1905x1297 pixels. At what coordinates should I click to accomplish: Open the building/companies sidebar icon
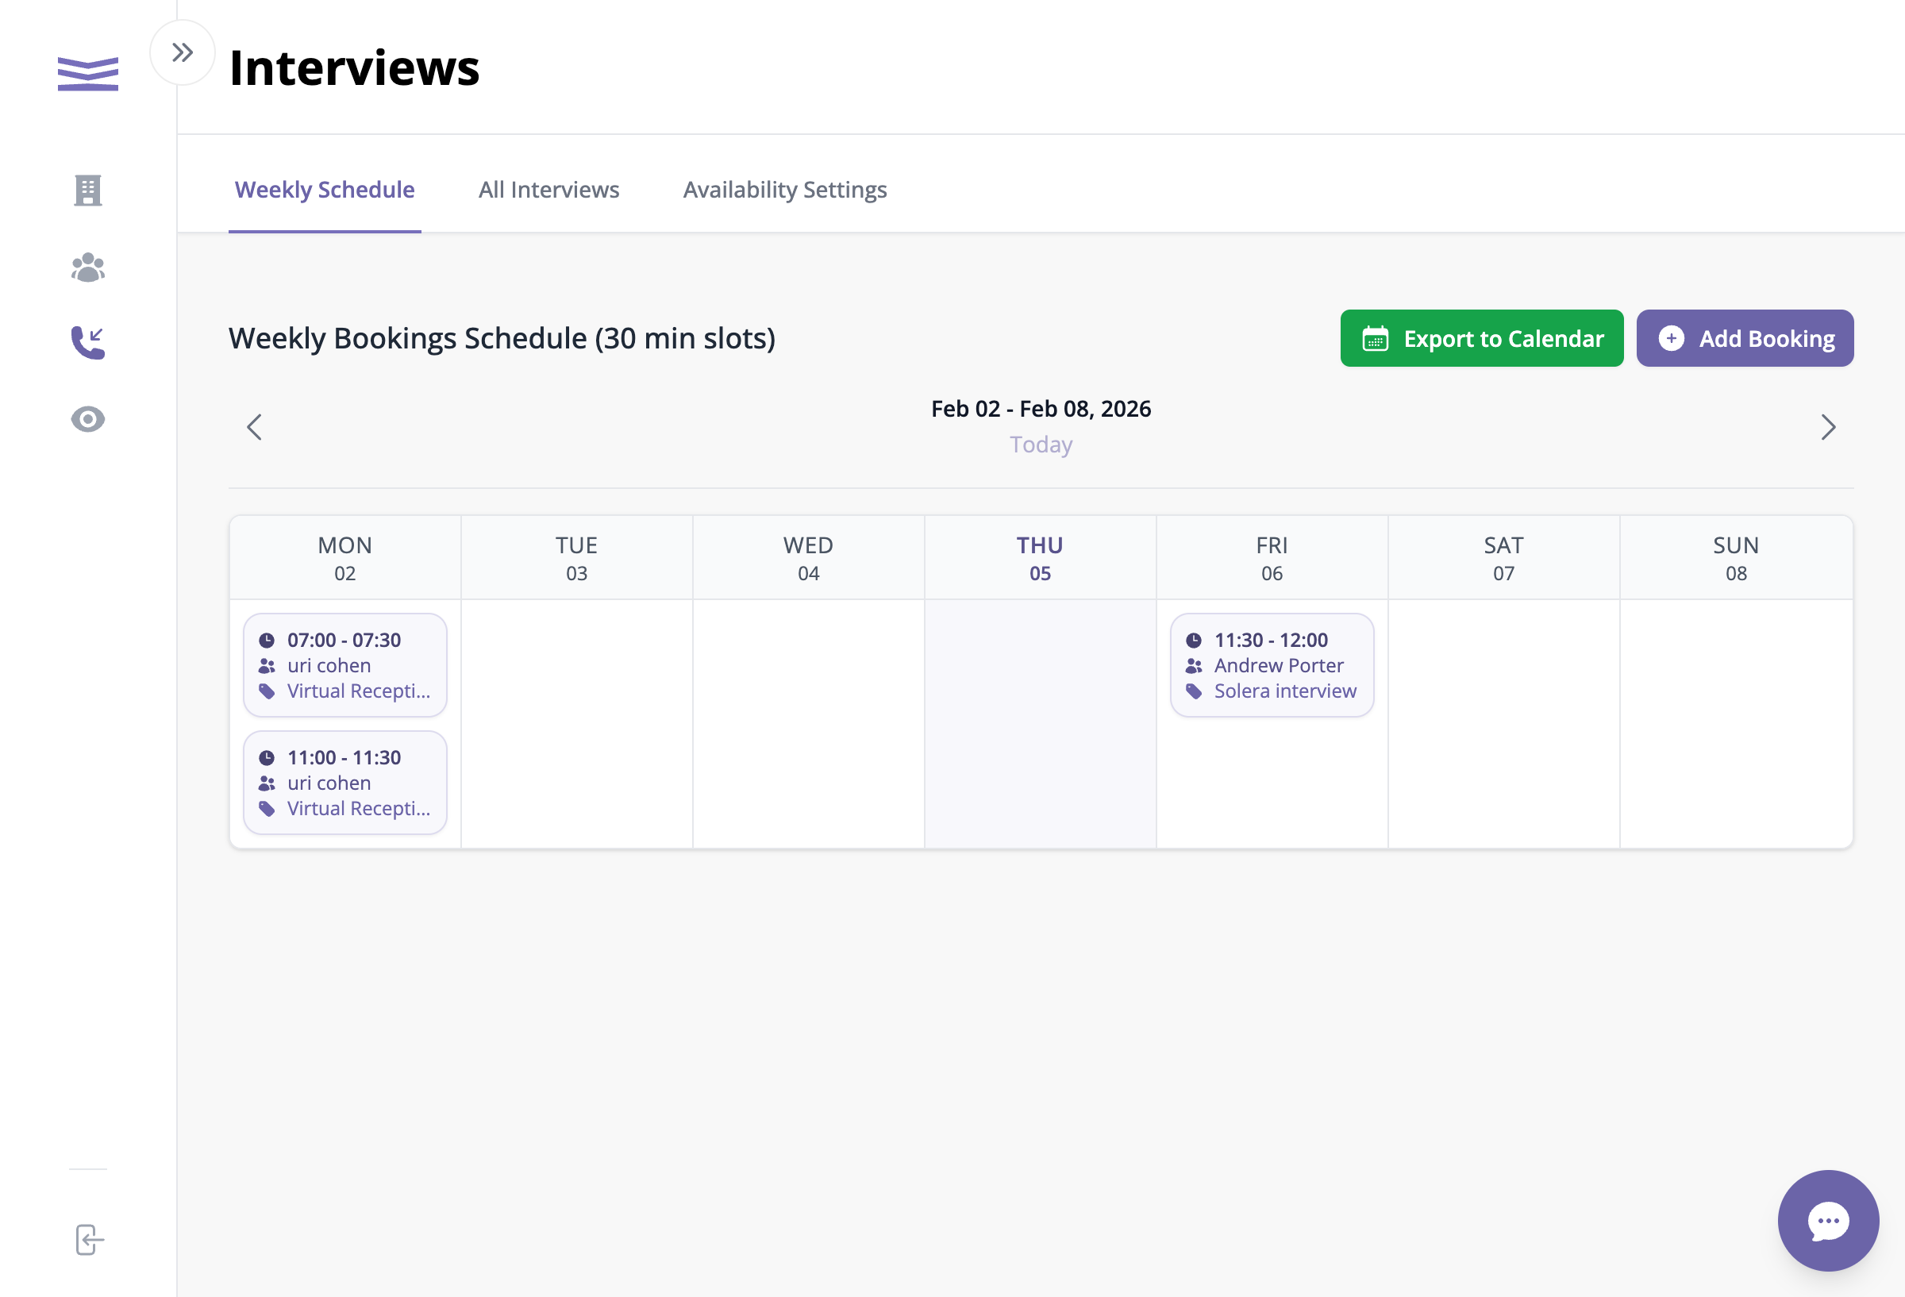tap(87, 191)
